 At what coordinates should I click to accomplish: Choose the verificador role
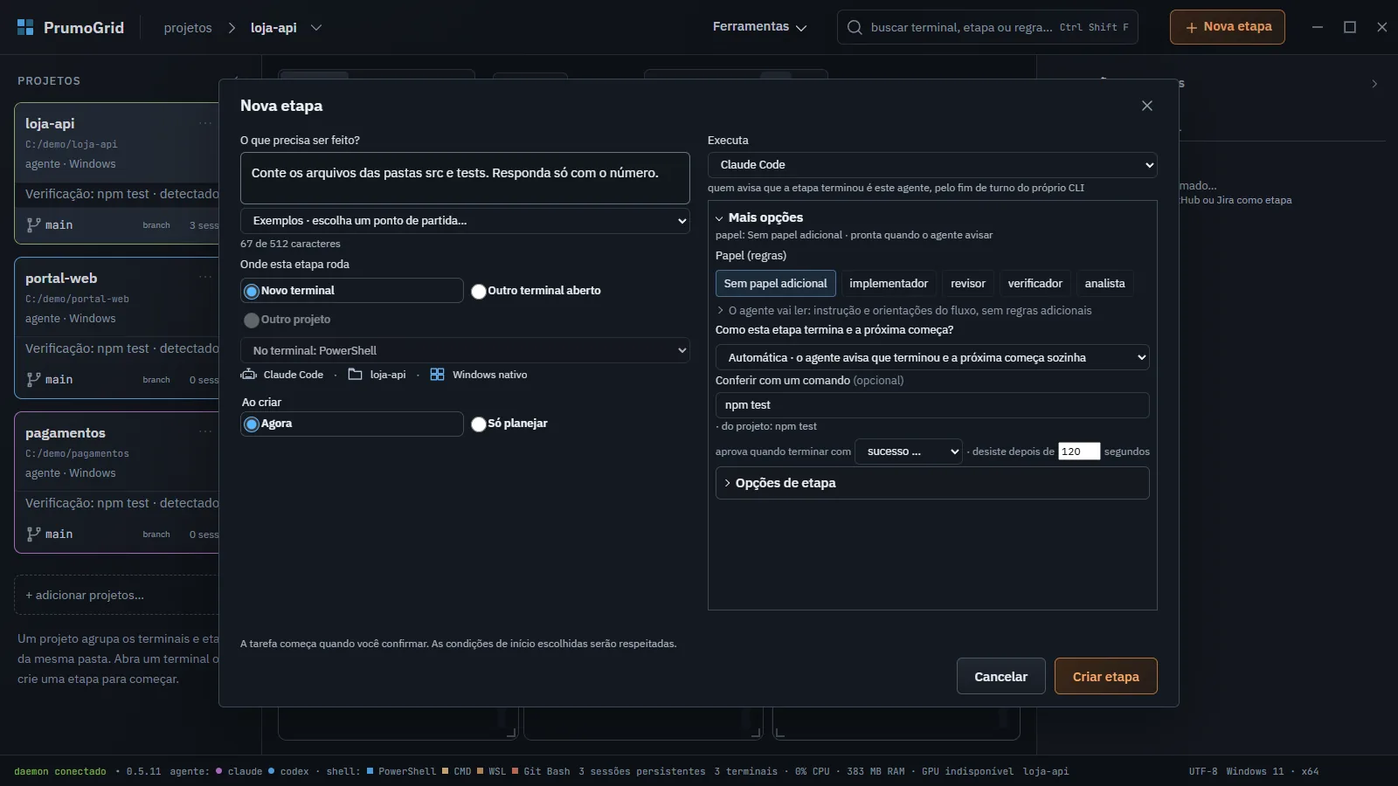[1035, 284]
